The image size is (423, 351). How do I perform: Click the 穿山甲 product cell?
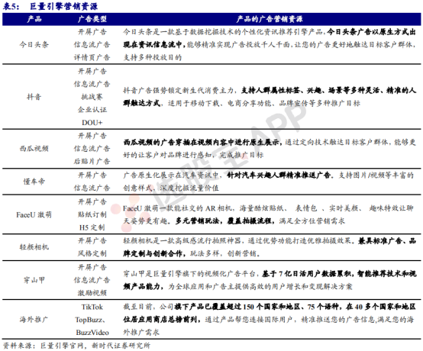(x=34, y=280)
